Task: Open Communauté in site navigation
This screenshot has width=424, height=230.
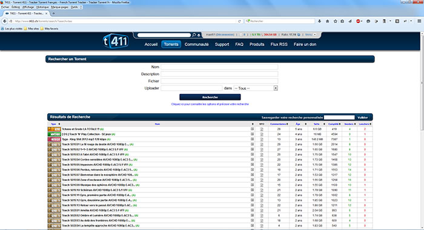Action: [197, 44]
